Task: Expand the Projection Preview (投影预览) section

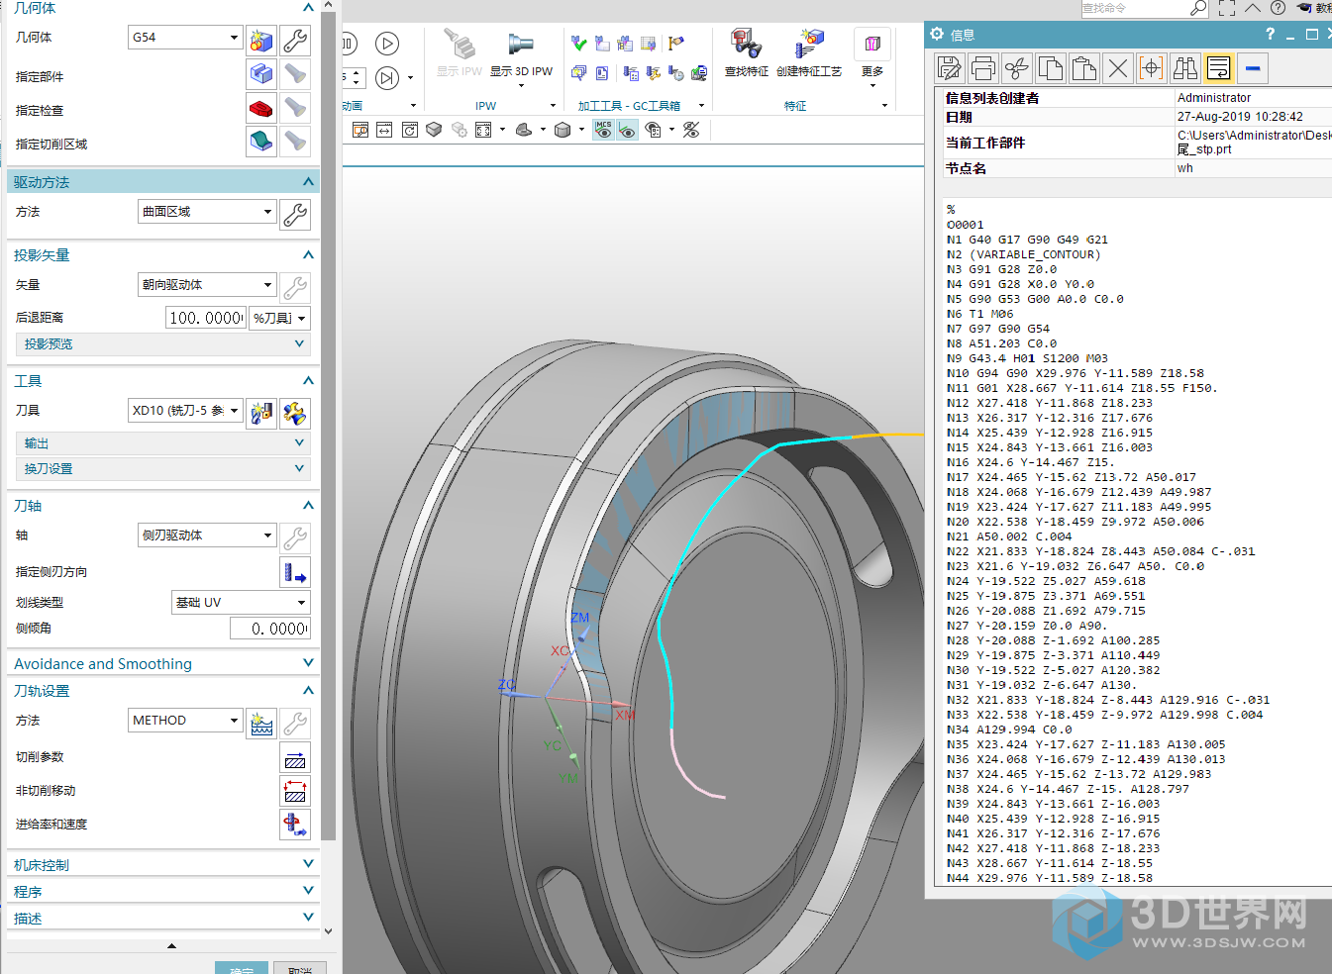Action: 163,344
